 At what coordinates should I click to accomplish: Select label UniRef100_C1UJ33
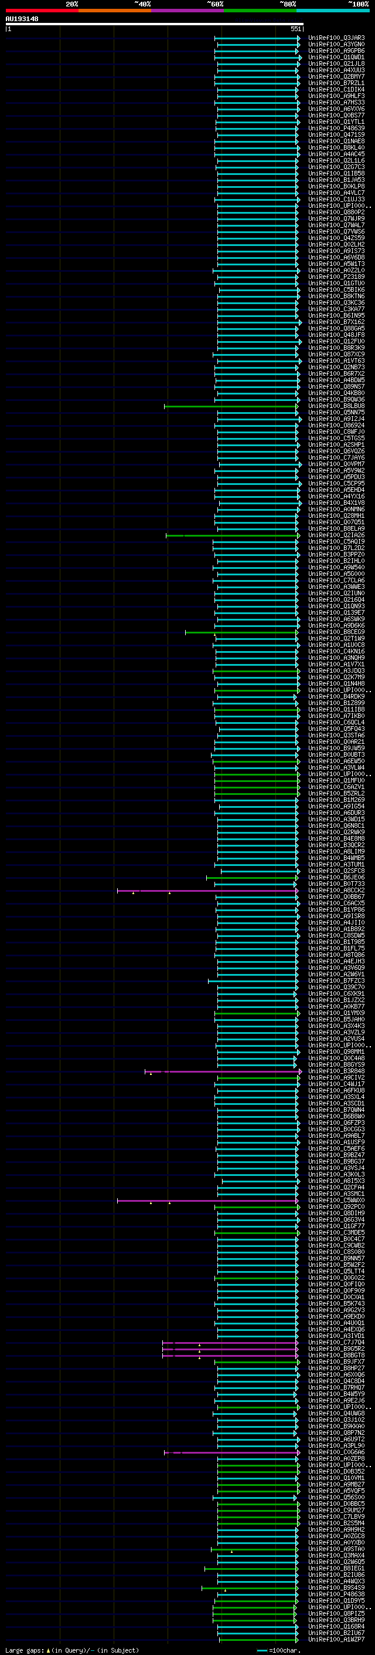click(x=336, y=199)
